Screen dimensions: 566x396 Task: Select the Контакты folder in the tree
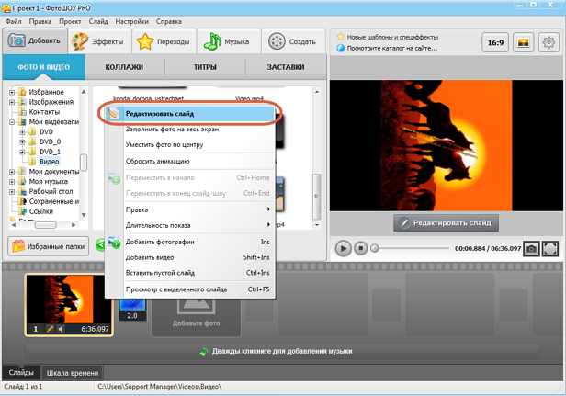click(x=44, y=112)
